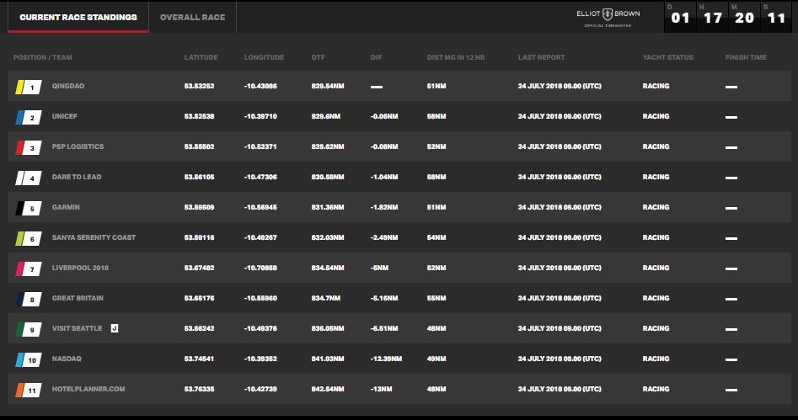Image resolution: width=798 pixels, height=420 pixels.
Task: Click the Nasdaq blue position 10 flag
Action: coord(29,359)
